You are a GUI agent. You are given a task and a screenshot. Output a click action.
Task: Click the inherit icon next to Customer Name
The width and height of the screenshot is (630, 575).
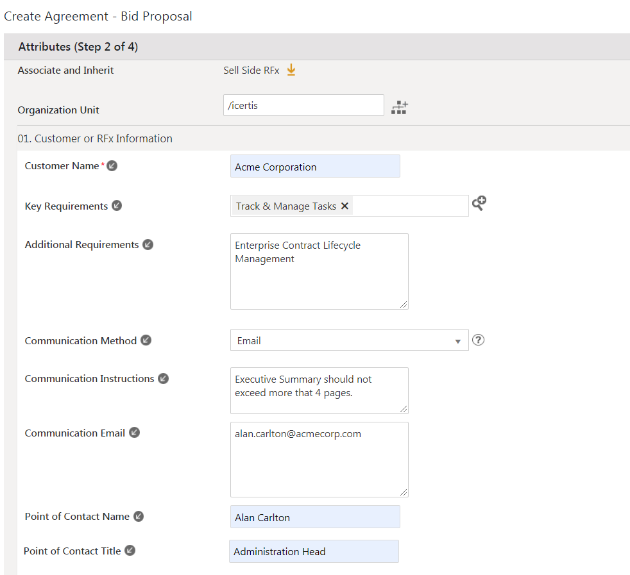[x=112, y=166]
